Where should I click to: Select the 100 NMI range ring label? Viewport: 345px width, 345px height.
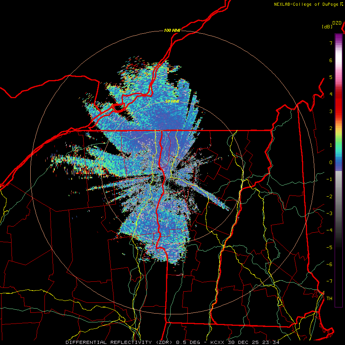click(172, 30)
